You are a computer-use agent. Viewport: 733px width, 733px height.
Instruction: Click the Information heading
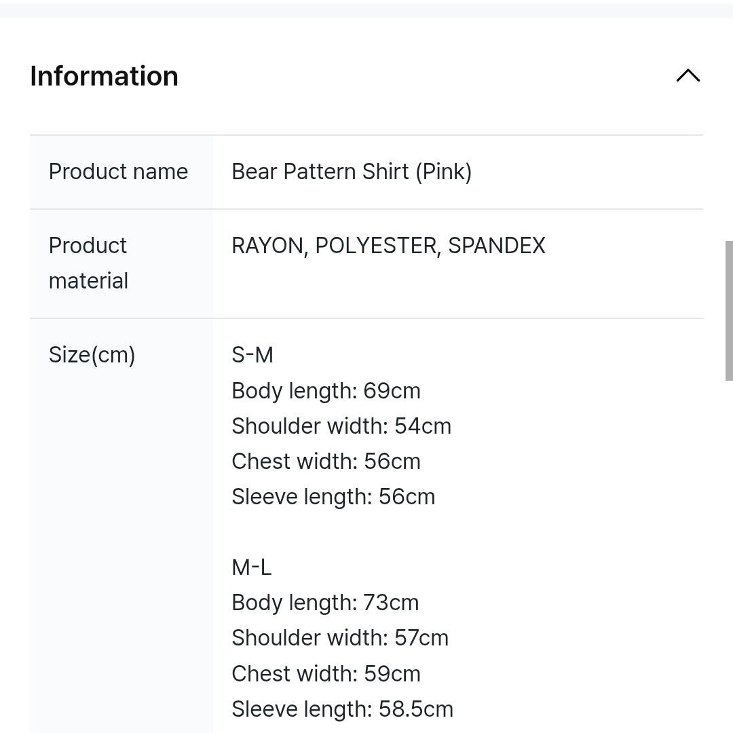pyautogui.click(x=105, y=76)
